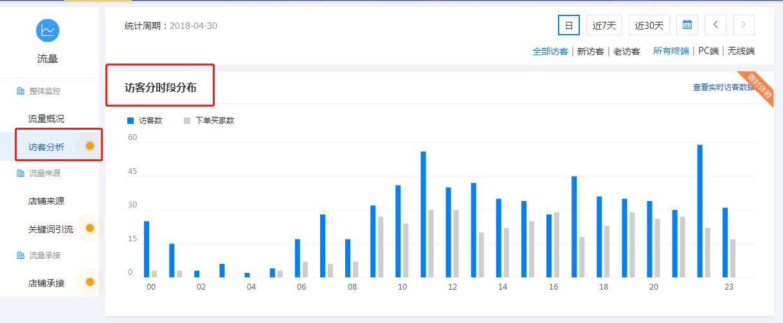Screen dimensions: 783x323
Task: Open 访客分析 in the sidebar
Action: [46, 147]
